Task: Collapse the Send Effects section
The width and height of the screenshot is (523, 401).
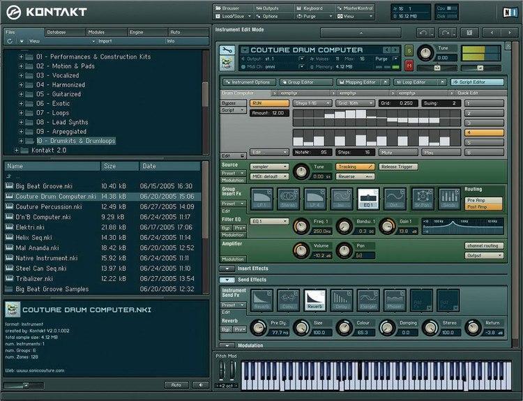Action: click(x=226, y=279)
